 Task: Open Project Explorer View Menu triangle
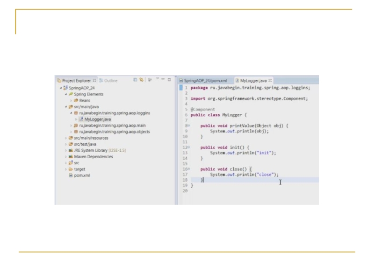[x=157, y=79]
